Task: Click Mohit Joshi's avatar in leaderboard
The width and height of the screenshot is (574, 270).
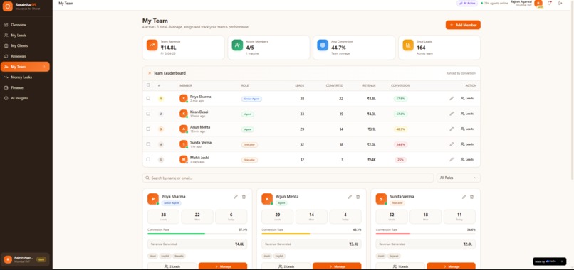Action: click(x=184, y=159)
